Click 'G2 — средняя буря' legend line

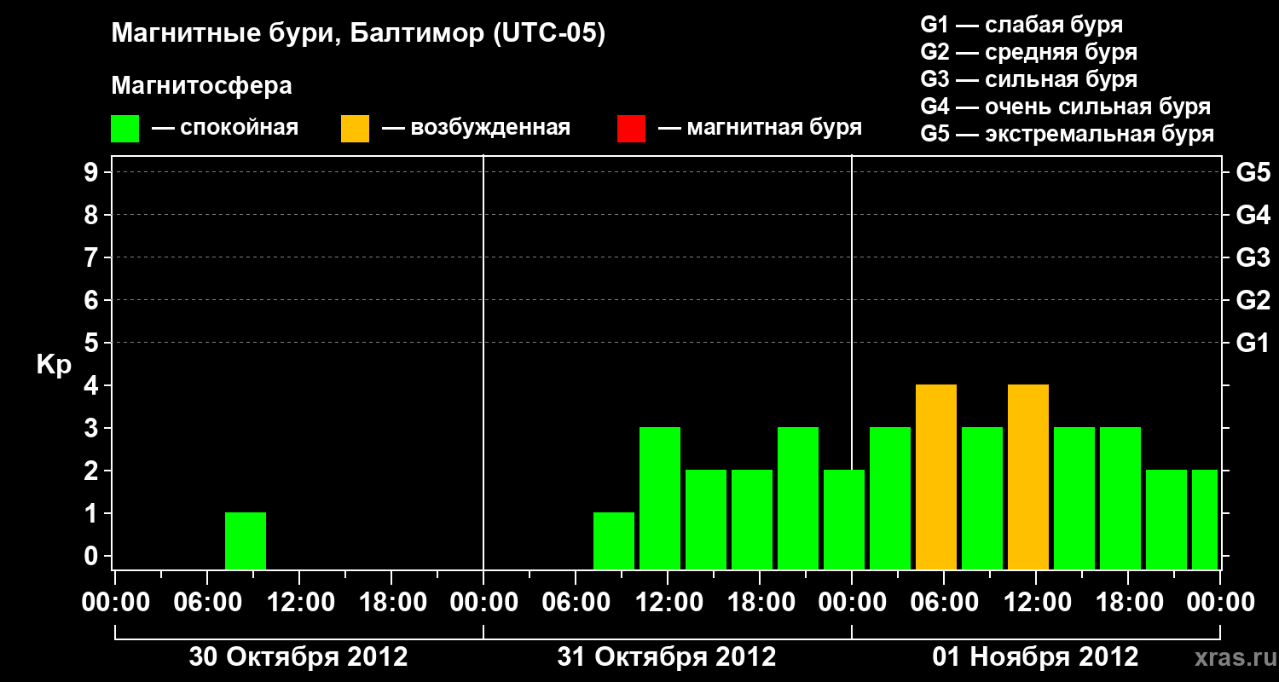pos(1029,52)
